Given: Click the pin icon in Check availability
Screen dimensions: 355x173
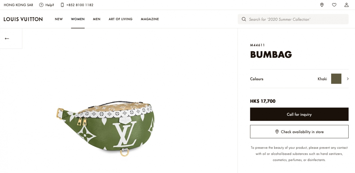Looking at the screenshot, I should pyautogui.click(x=277, y=132).
